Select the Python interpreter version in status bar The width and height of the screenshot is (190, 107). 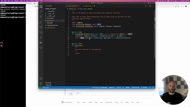[x=135, y=87]
